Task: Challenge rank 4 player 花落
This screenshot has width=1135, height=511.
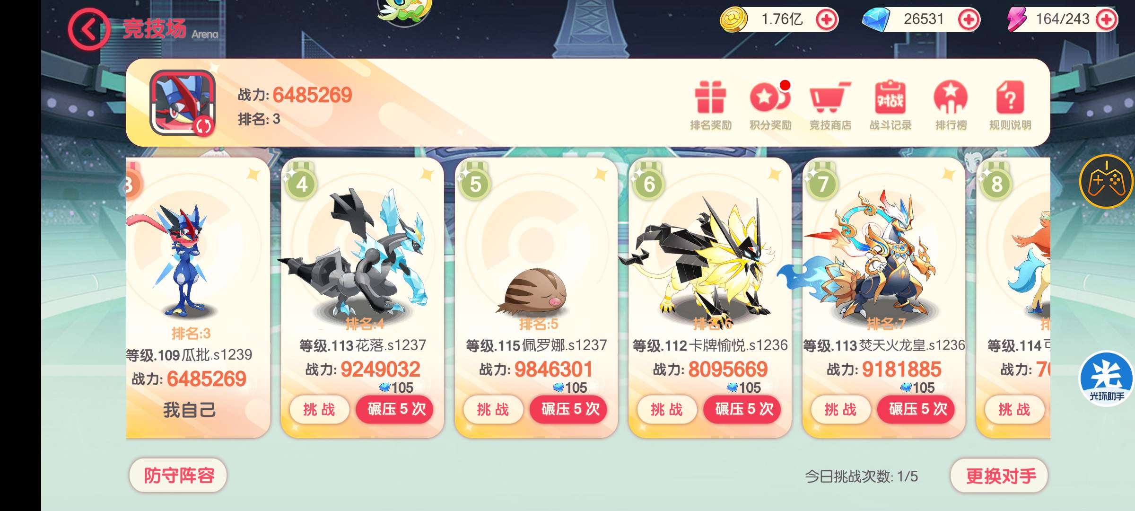Action: pos(319,409)
